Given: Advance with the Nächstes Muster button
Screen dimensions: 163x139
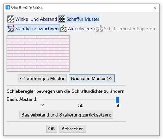Looking at the screenshot, I should tap(92, 78).
